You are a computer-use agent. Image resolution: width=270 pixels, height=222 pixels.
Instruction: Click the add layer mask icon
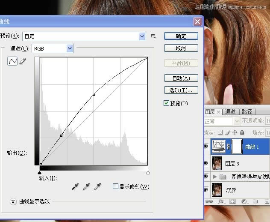232,201
